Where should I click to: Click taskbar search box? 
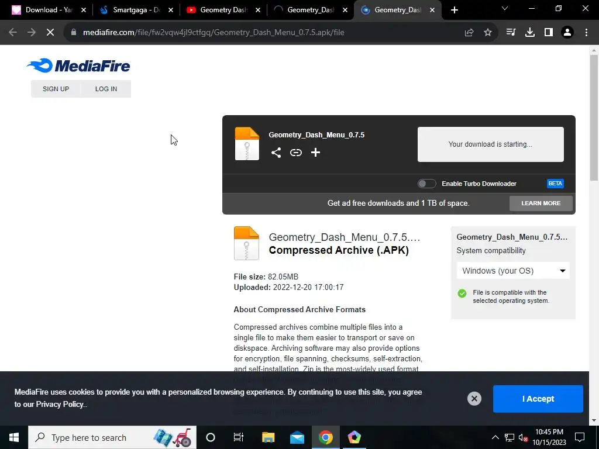[x=112, y=437]
